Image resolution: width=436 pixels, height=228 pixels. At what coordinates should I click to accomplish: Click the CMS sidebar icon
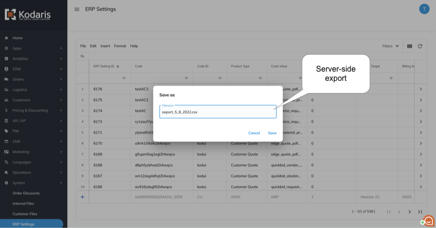click(x=6, y=141)
